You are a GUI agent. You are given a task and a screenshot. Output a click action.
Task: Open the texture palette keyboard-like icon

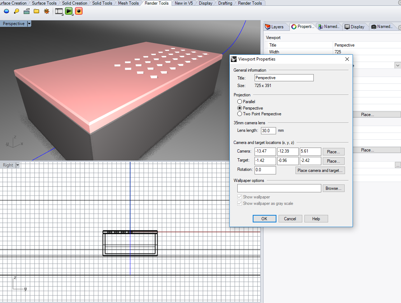(x=27, y=11)
